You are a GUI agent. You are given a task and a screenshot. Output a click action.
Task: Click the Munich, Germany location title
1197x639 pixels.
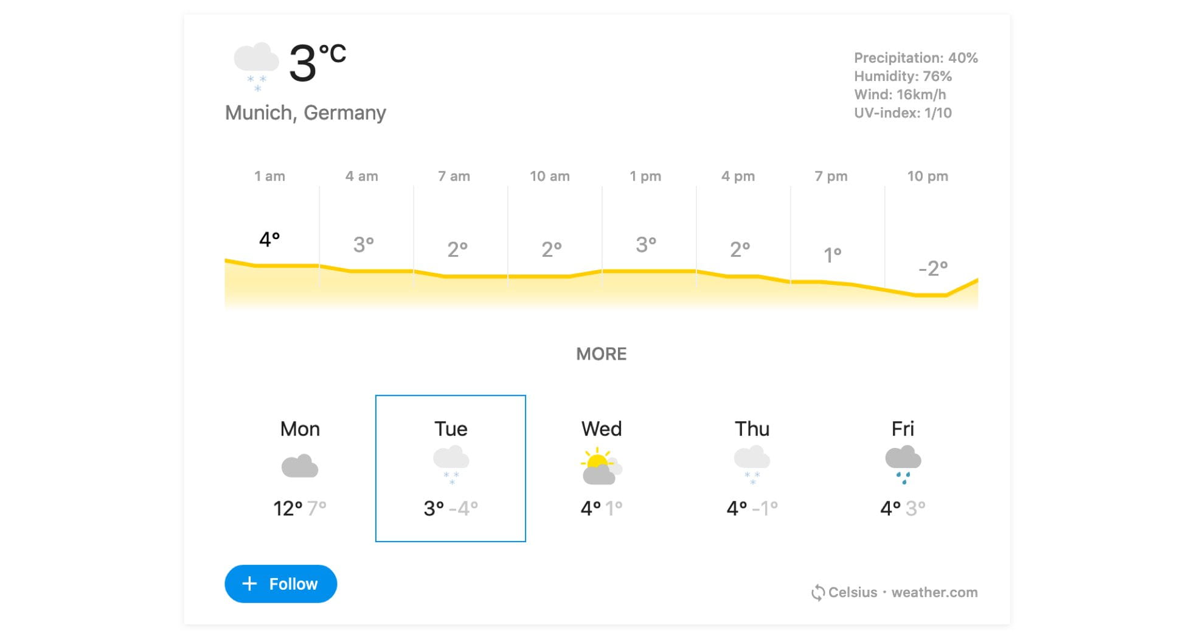tap(306, 113)
